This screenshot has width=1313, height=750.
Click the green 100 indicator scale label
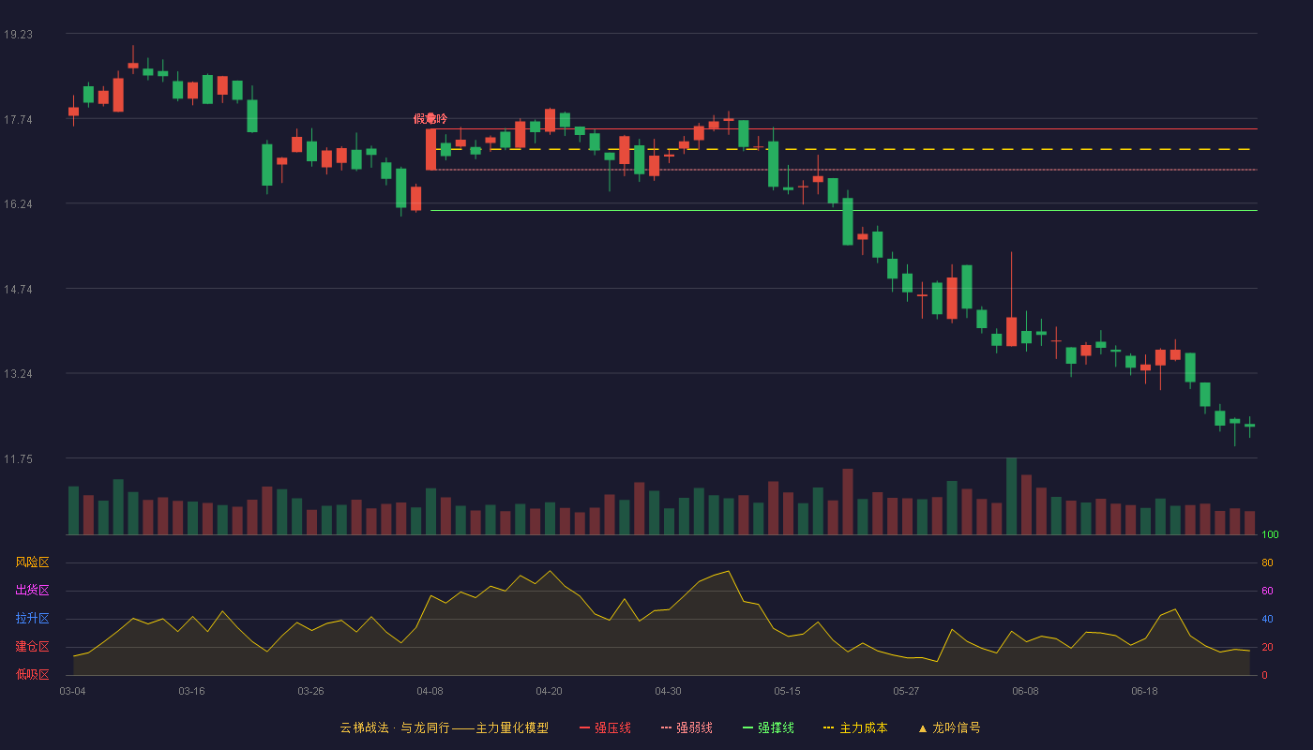click(1271, 534)
